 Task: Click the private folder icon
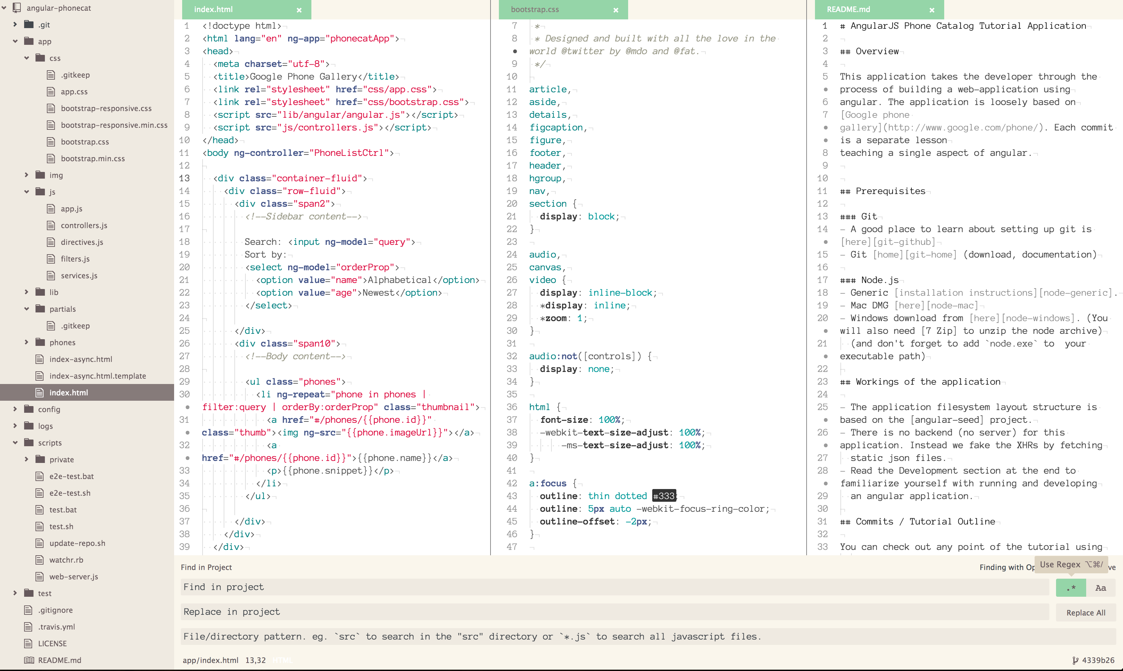tap(40, 459)
